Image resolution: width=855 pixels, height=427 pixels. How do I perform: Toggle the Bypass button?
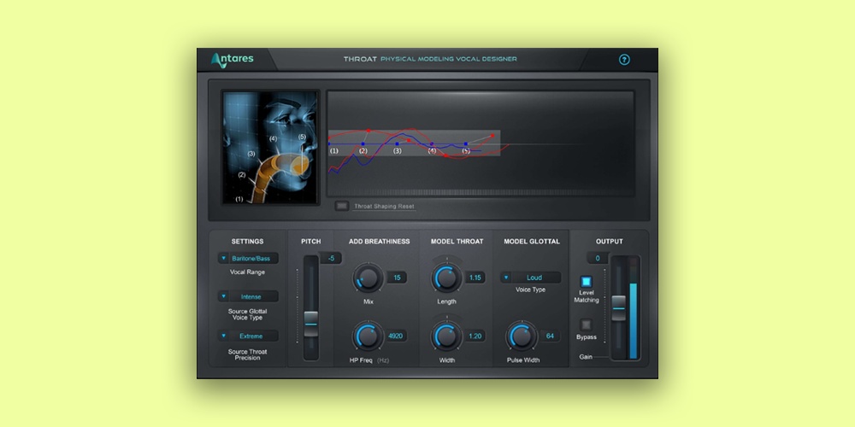pos(587,325)
